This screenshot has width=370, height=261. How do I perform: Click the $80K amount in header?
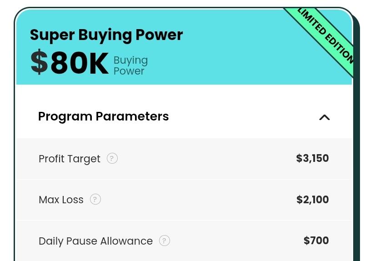(x=70, y=63)
